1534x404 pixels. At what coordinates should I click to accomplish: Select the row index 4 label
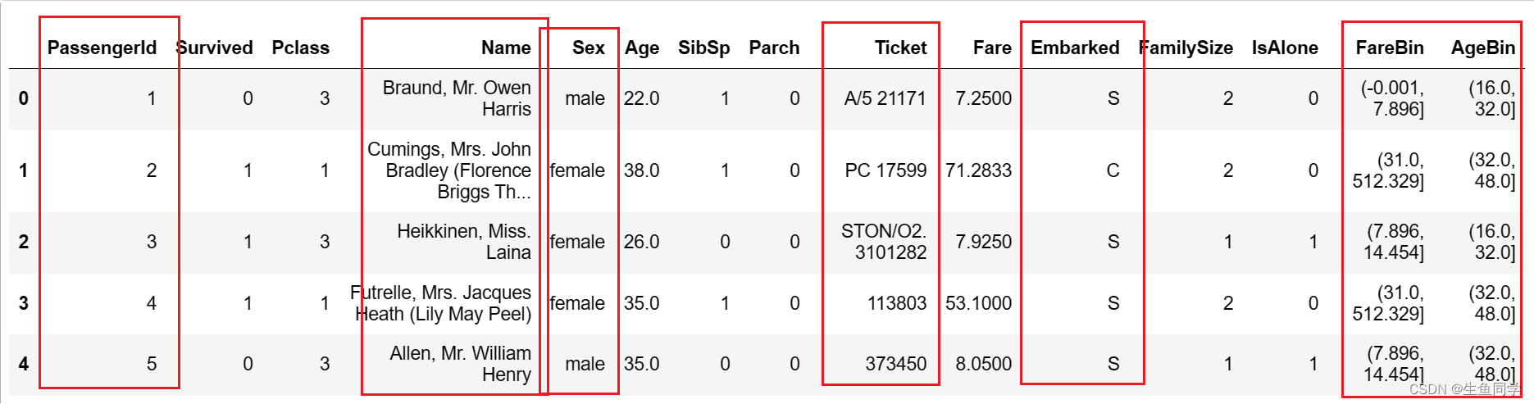tap(23, 364)
